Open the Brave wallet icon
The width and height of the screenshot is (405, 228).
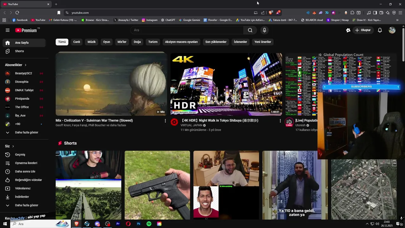click(381, 13)
